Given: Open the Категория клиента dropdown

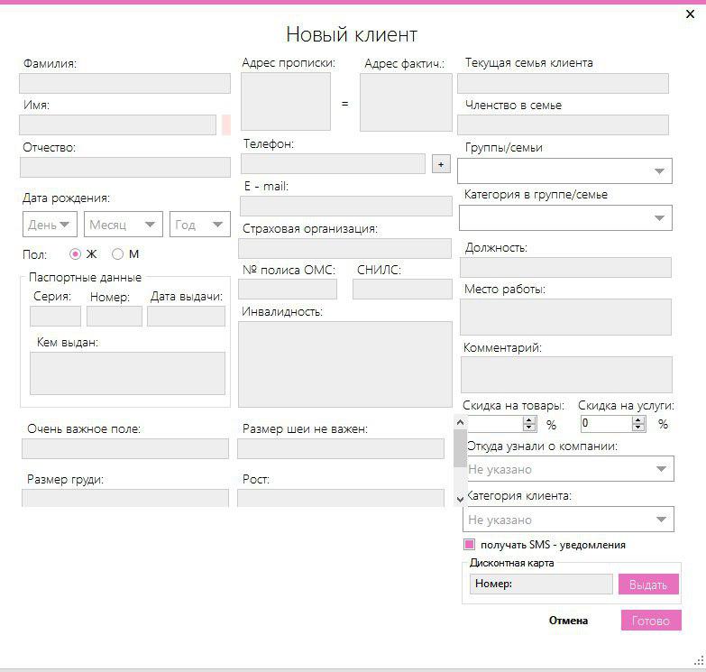Looking at the screenshot, I should 568,520.
